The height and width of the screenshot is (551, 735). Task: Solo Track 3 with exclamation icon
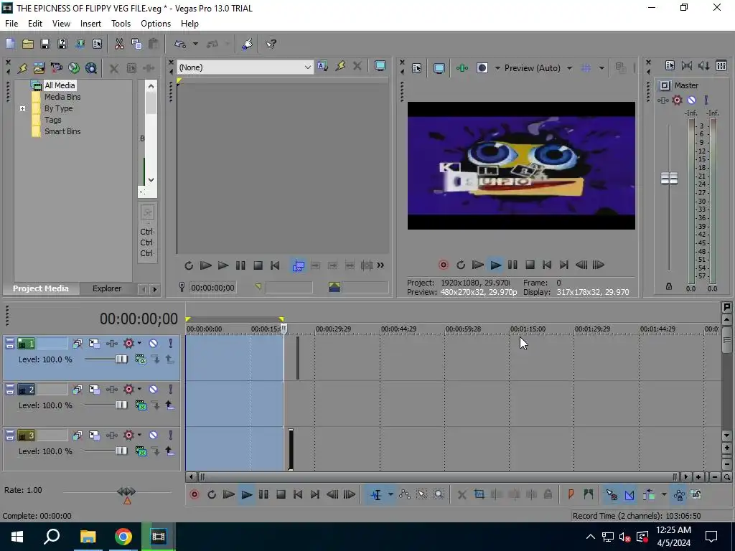pos(170,435)
